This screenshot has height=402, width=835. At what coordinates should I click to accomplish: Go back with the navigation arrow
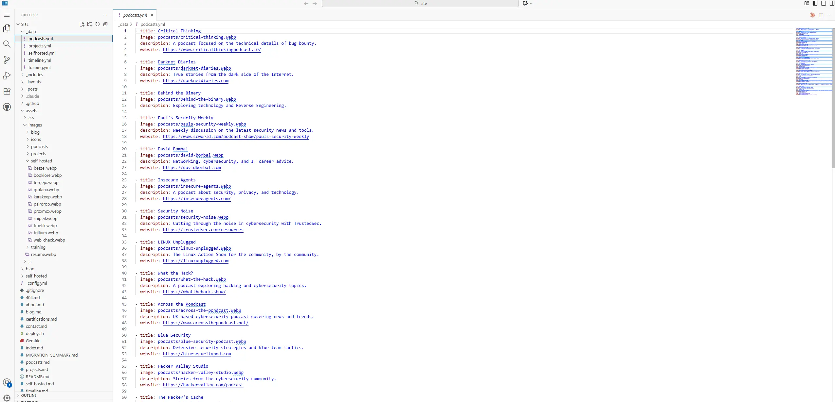[306, 3]
